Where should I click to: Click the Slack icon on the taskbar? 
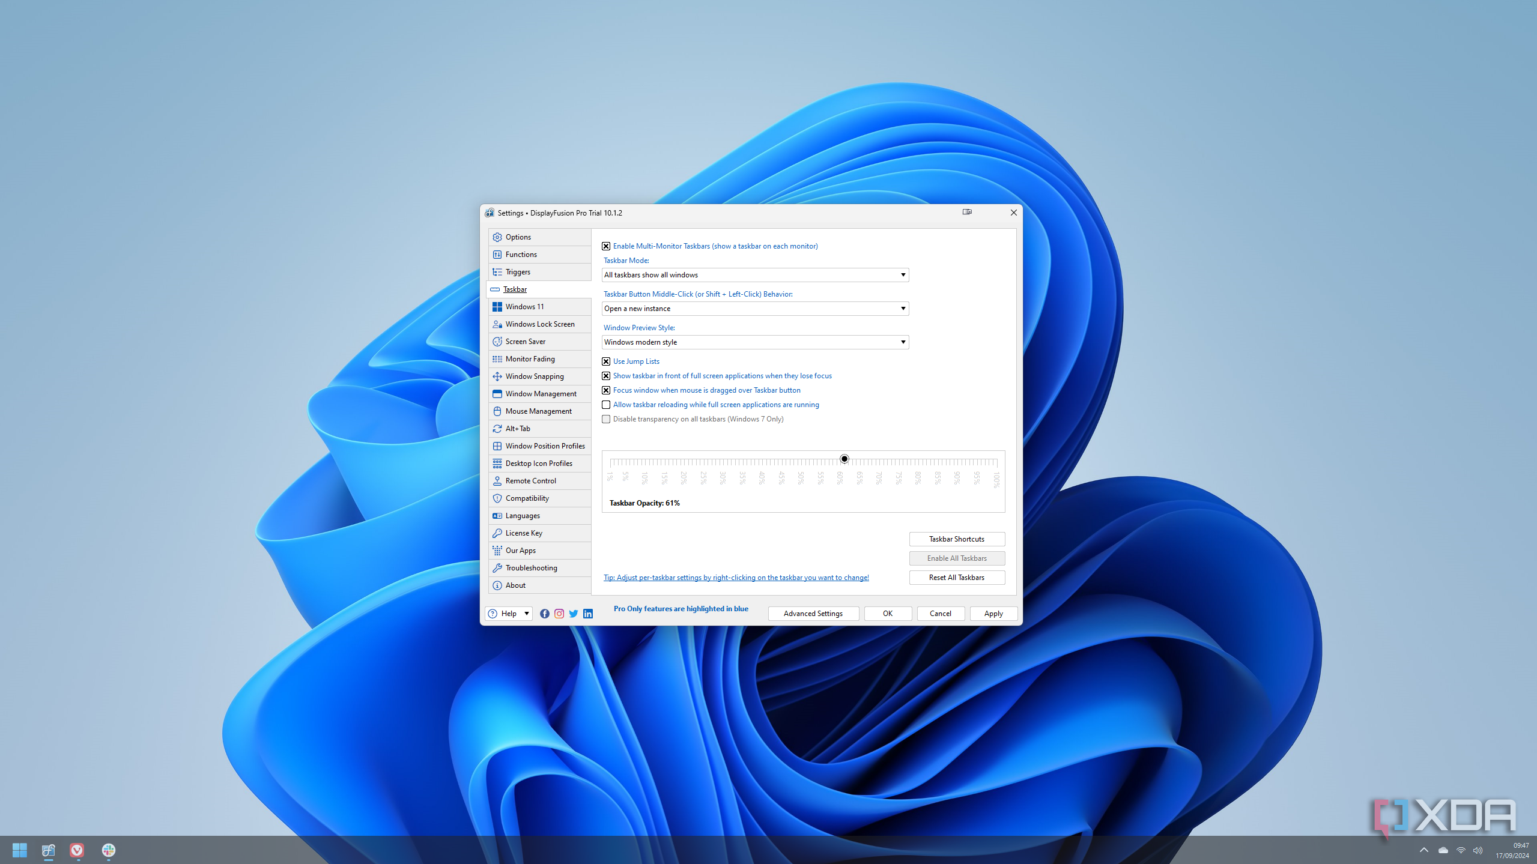tap(108, 850)
